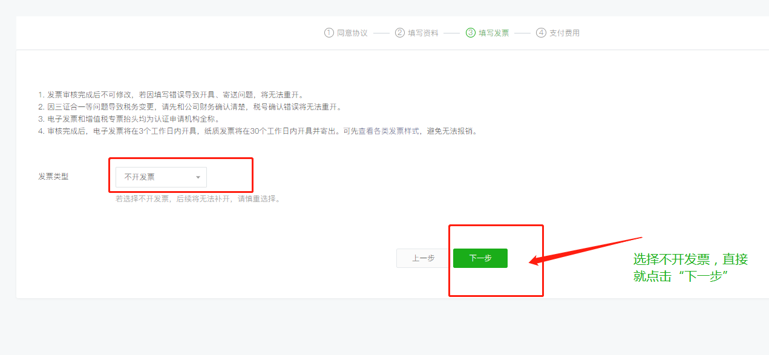This screenshot has width=769, height=355.
Task: Click note 3 about 电子发票和增值税专票抬头
Action: (x=129, y=119)
